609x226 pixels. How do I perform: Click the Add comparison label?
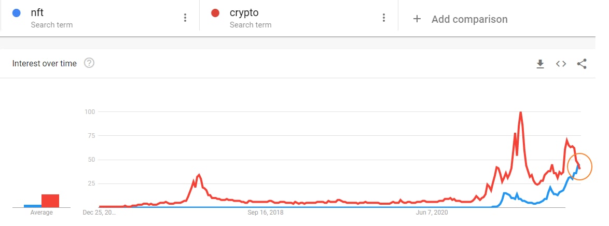tap(469, 19)
